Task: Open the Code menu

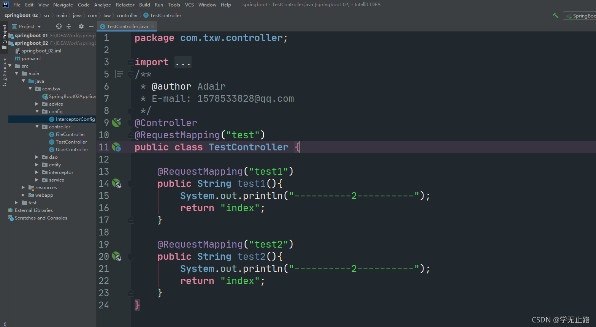Action: point(84,5)
